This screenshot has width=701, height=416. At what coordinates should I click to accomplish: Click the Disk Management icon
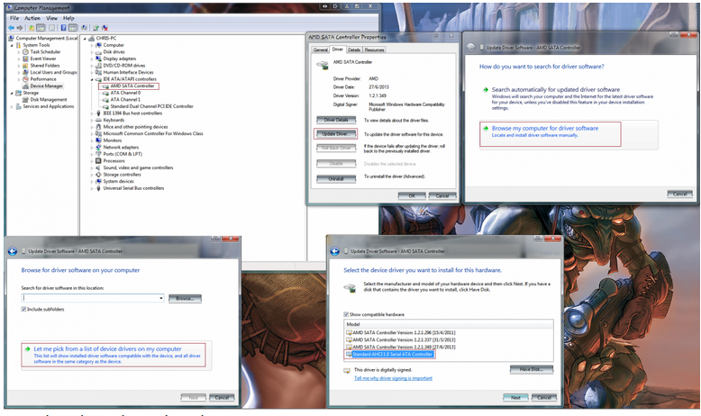pos(25,100)
